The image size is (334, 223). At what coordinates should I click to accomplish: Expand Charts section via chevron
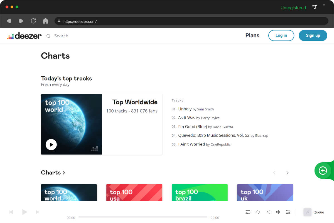coord(63,173)
